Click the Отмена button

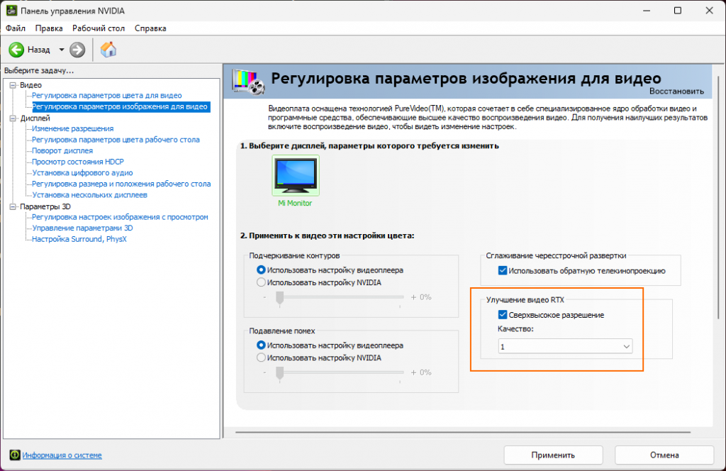pos(664,455)
